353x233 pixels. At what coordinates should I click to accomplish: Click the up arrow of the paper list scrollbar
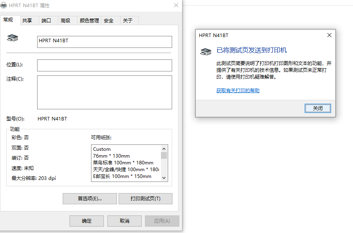point(164,149)
